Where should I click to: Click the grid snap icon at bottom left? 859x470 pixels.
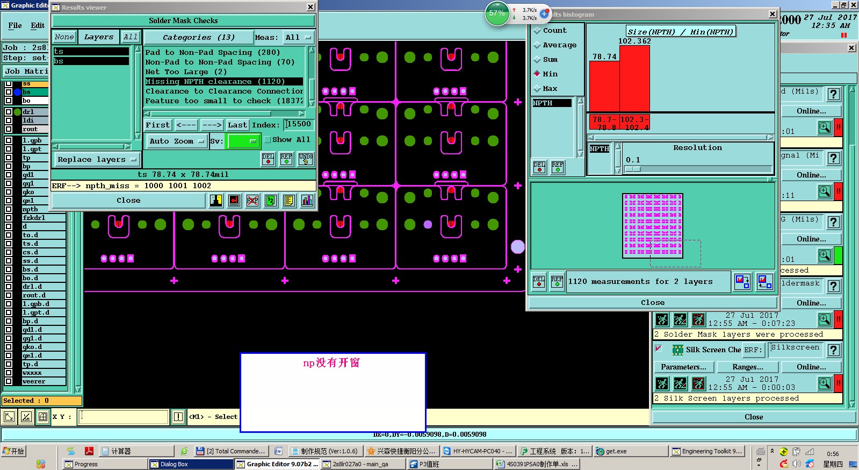coord(43,417)
